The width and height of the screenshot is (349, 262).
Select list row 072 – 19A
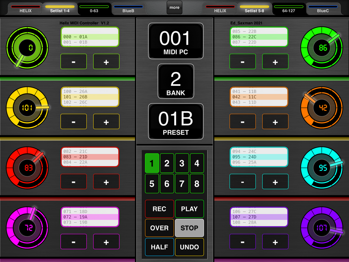click(90, 217)
